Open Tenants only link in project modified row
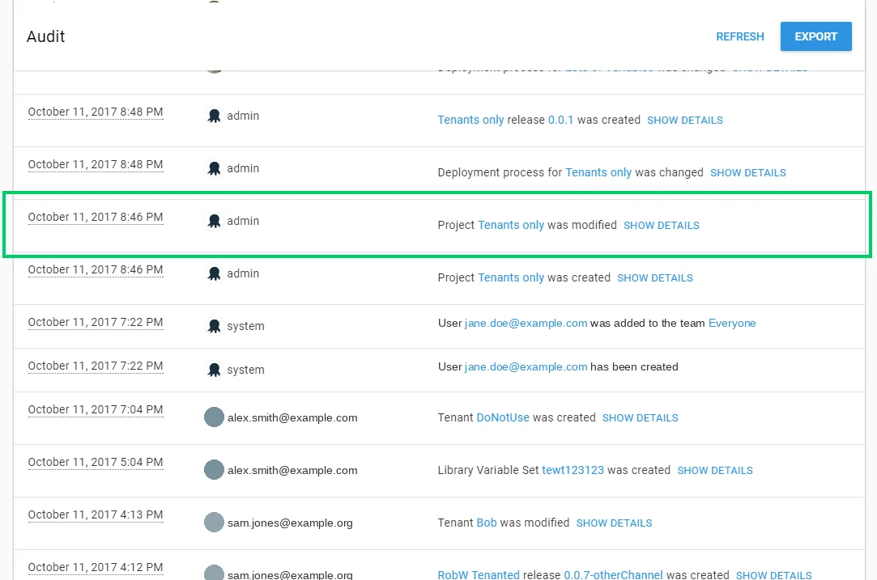This screenshot has height=580, width=877. 511,225
